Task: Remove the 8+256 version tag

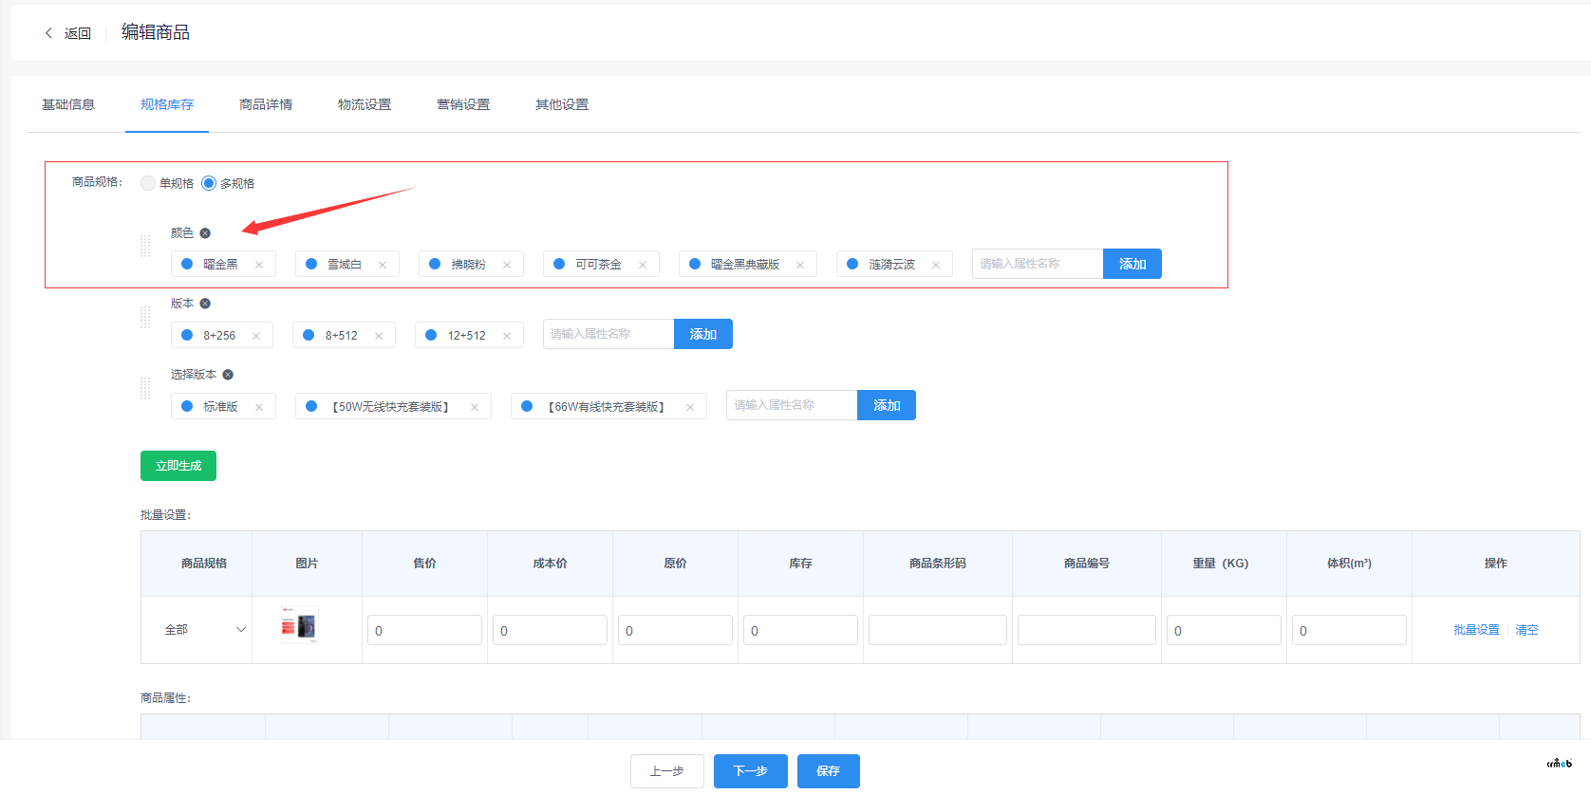Action: (x=256, y=336)
